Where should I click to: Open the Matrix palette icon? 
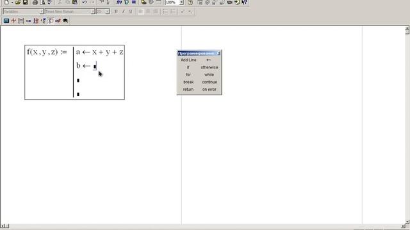tap(21, 20)
